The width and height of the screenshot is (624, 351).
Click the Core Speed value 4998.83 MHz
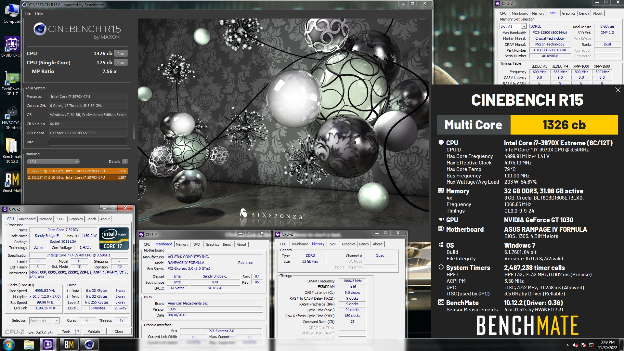45,291
